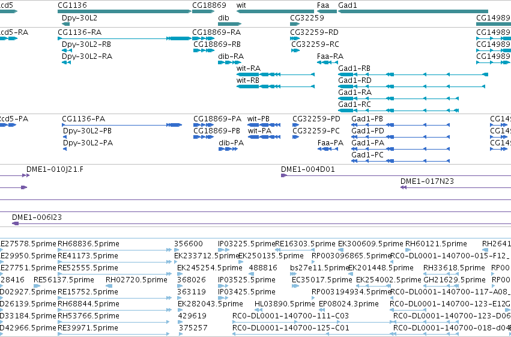Screen dimensions: 511x337
Task: Click the Dpy-30L2 gene label
Action: pyautogui.click(x=79, y=17)
